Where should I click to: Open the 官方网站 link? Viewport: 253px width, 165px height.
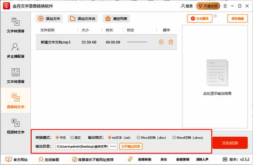click(16, 160)
